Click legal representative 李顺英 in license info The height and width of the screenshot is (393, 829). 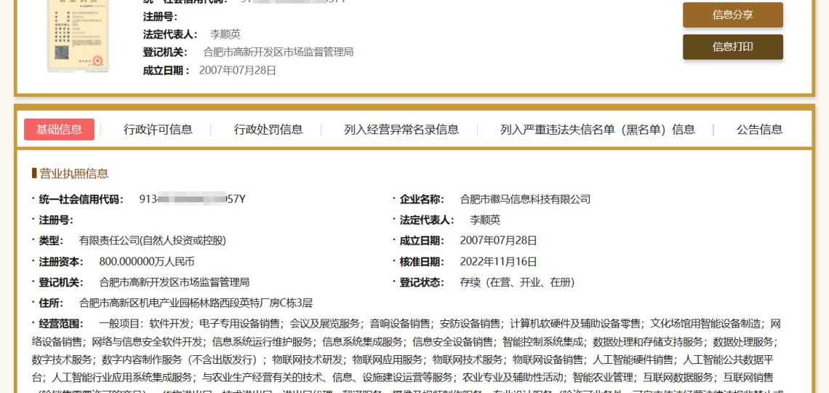click(485, 220)
